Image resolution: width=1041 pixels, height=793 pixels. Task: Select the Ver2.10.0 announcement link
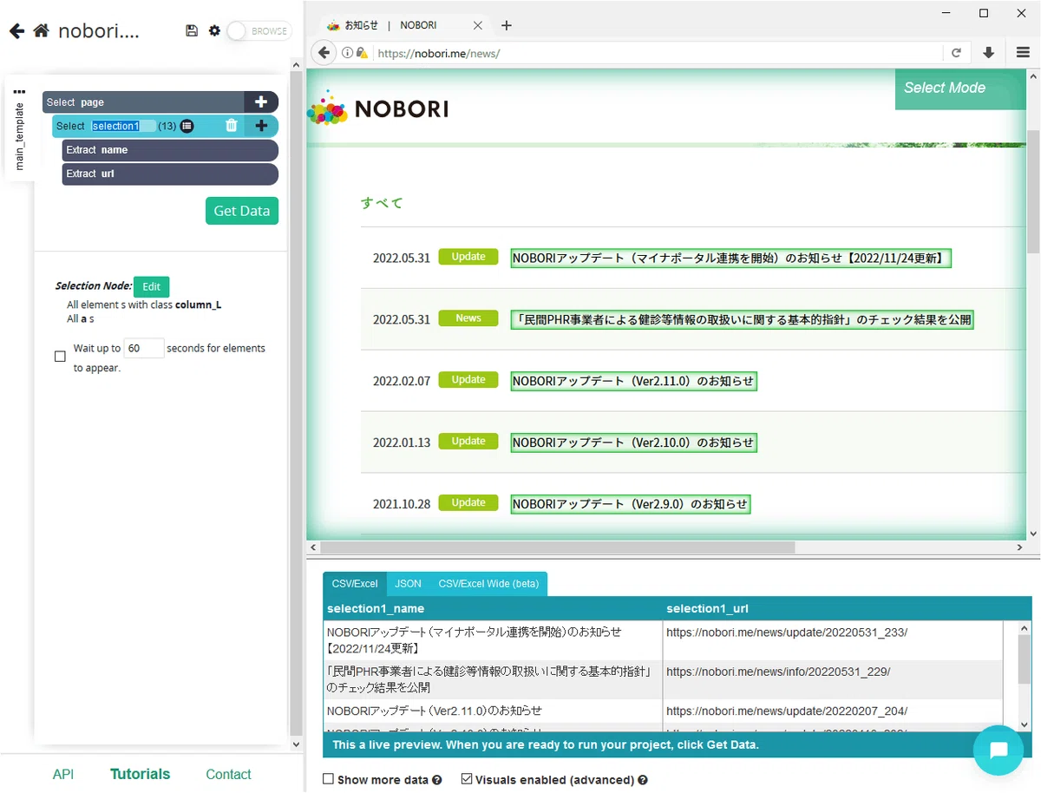[x=633, y=442]
